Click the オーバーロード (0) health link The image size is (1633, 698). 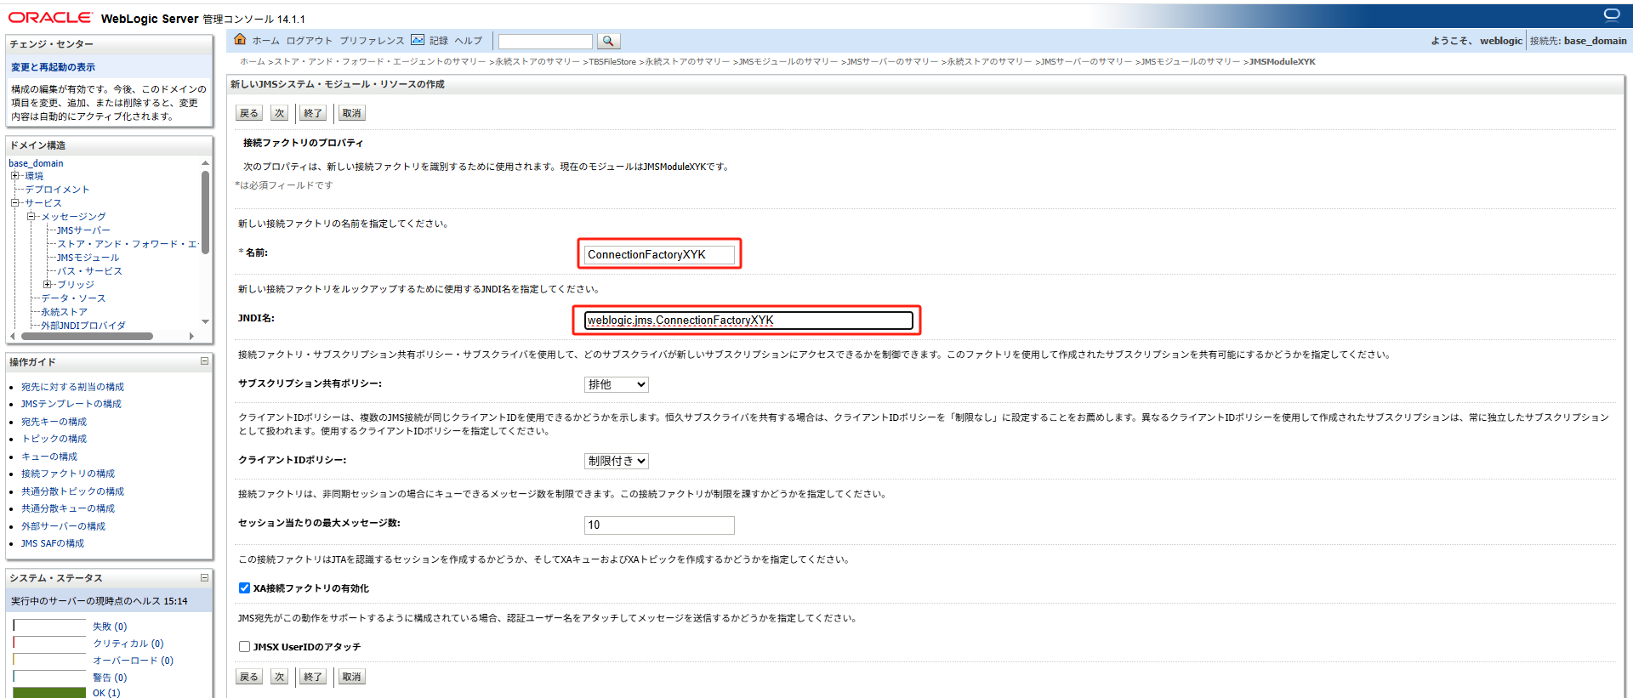coord(133,661)
